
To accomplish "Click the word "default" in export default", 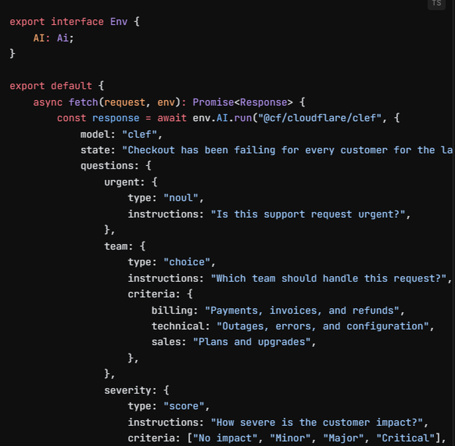I will click(x=71, y=86).
